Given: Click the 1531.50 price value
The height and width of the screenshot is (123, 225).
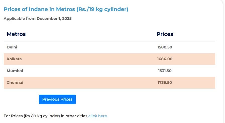Looking at the screenshot, I should (165, 71).
